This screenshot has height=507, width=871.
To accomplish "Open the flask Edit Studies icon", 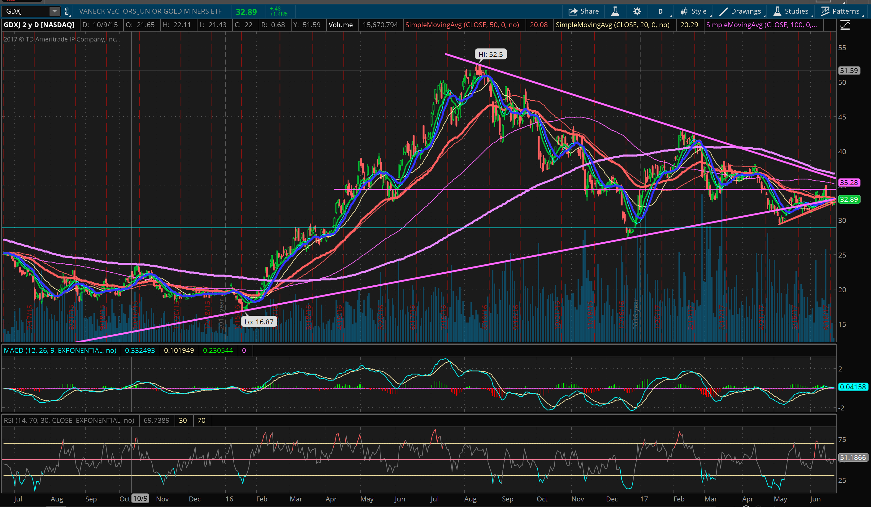I will point(615,11).
